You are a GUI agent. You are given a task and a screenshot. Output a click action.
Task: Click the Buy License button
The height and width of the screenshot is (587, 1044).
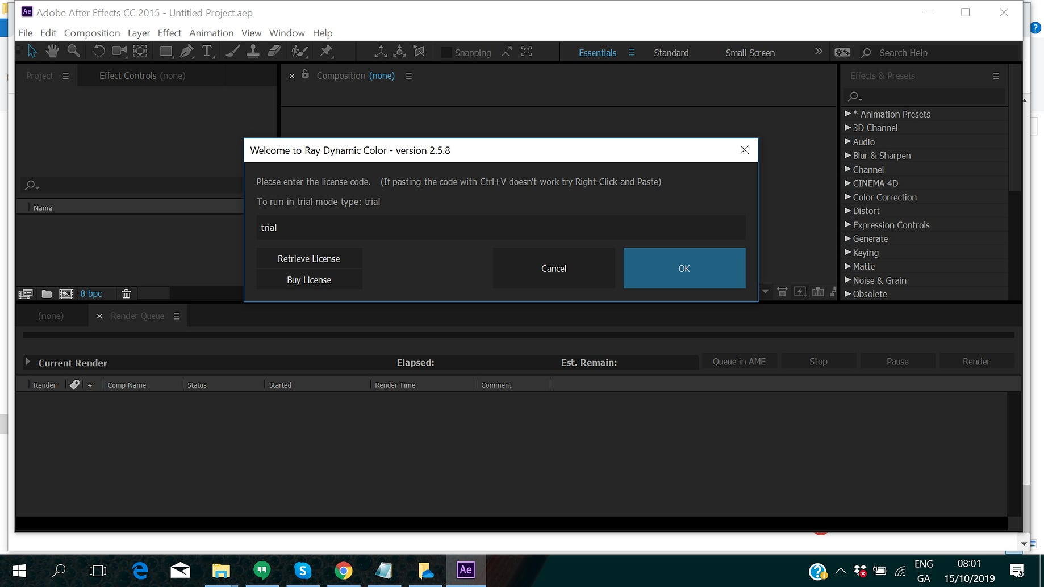tap(309, 280)
